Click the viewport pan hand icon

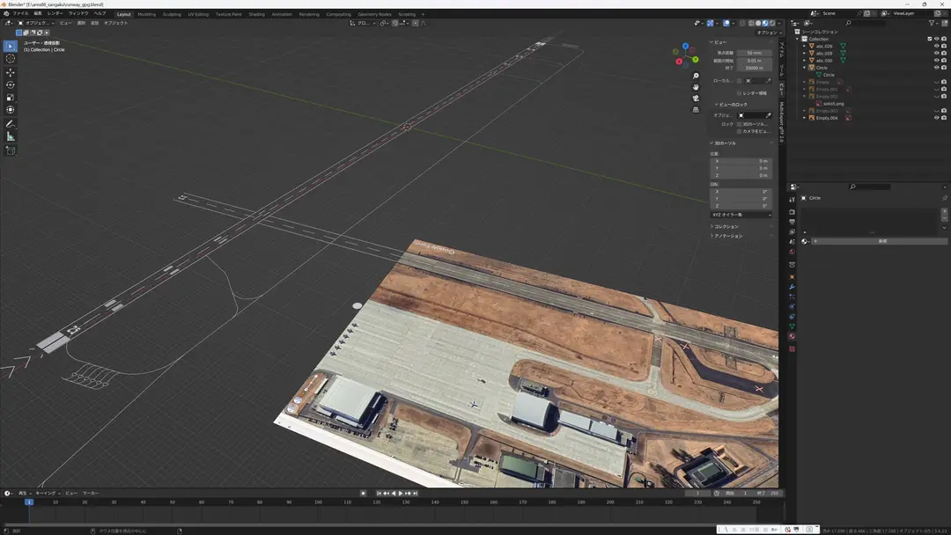pyautogui.click(x=696, y=86)
